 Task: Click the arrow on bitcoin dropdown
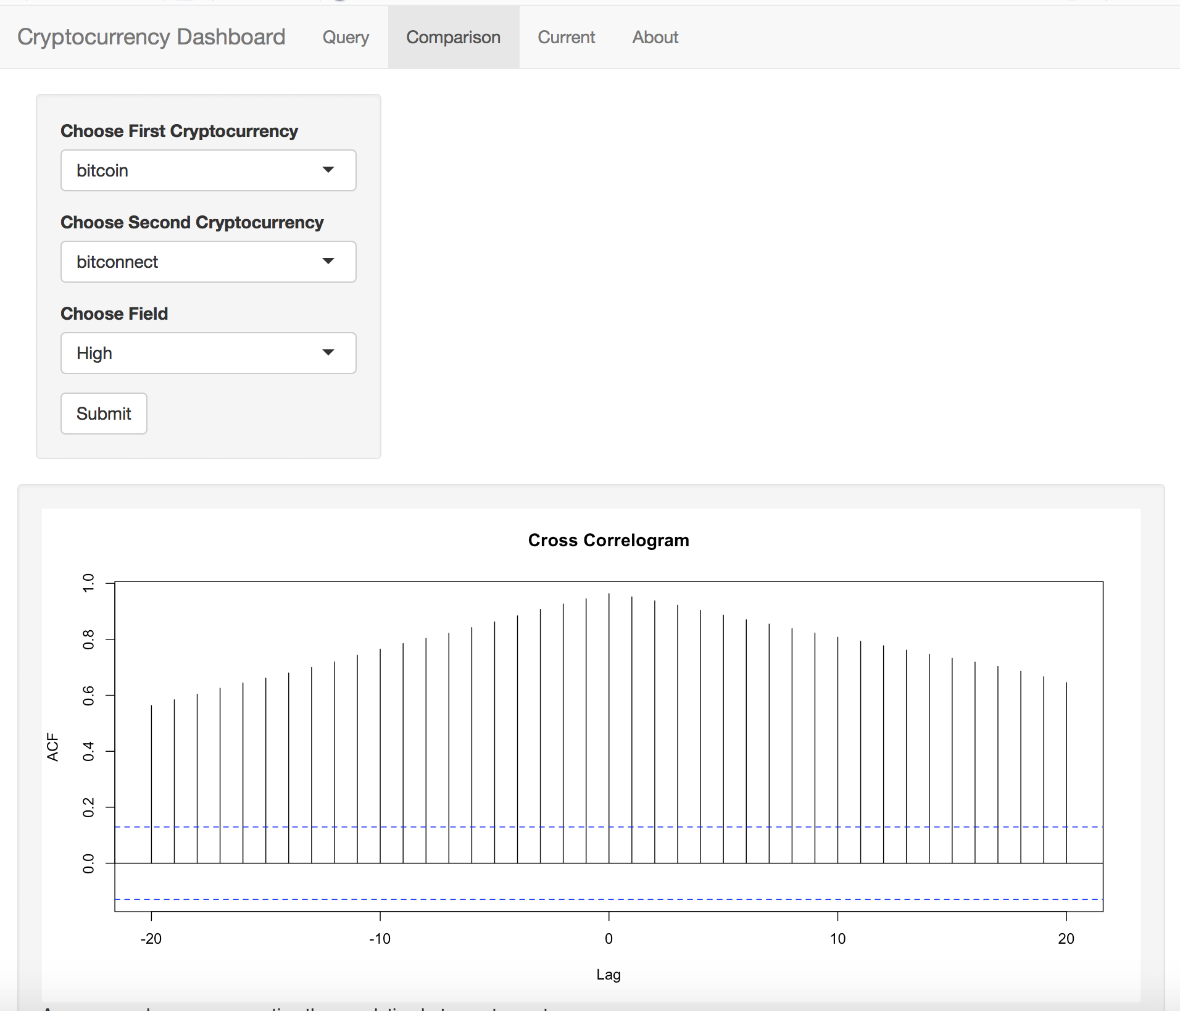pos(328,170)
